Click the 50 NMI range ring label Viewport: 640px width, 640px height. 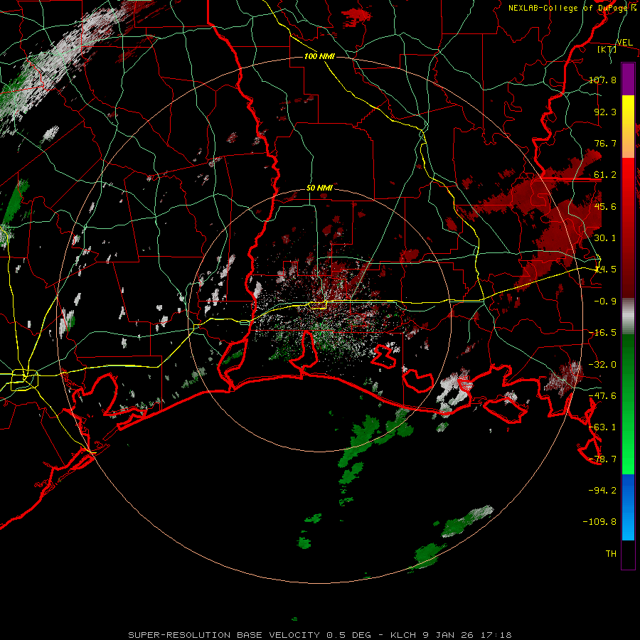[x=319, y=188]
